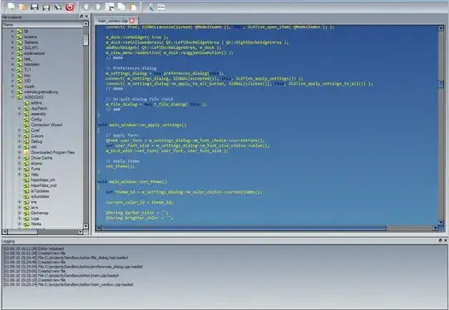
Task: Select Downloaded Program Files folder
Action: click(52, 152)
